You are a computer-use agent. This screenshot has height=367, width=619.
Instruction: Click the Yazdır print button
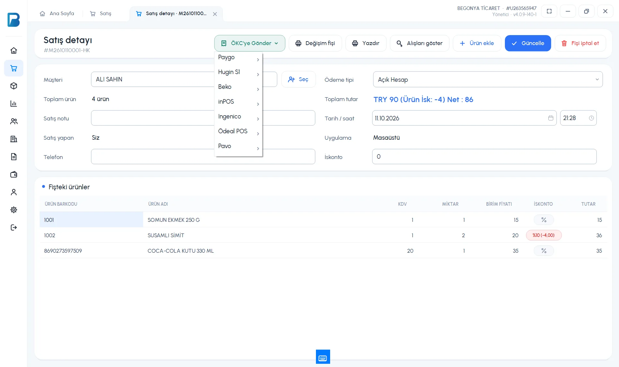366,43
